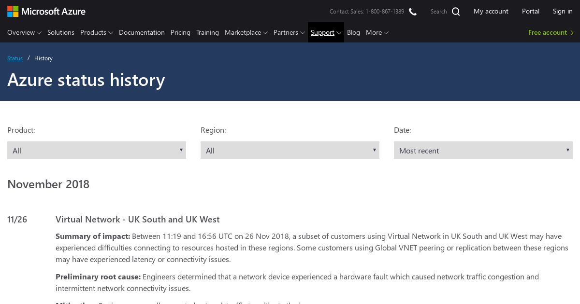Click the Status breadcrumb link
This screenshot has width=580, height=304.
[x=15, y=58]
